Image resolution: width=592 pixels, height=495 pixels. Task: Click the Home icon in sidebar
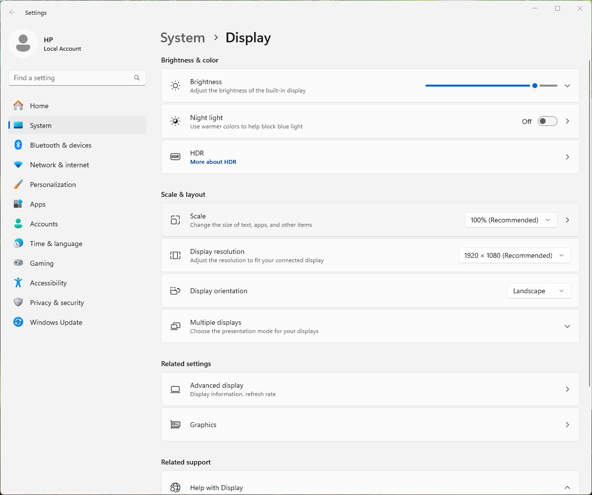click(18, 106)
